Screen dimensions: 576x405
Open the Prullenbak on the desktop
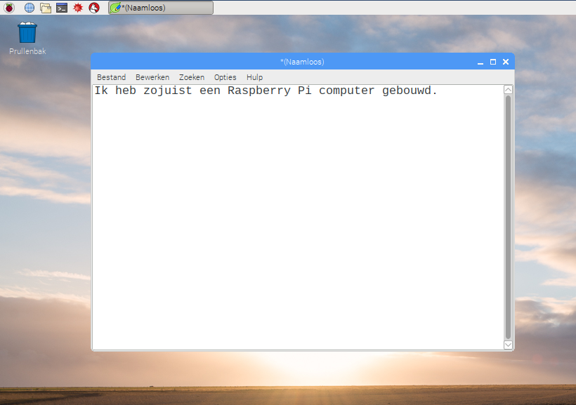[x=27, y=32]
